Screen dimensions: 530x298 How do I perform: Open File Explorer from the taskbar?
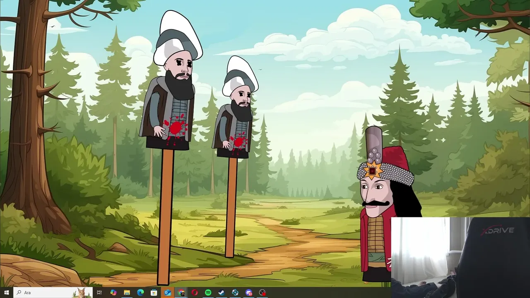[x=127, y=293]
